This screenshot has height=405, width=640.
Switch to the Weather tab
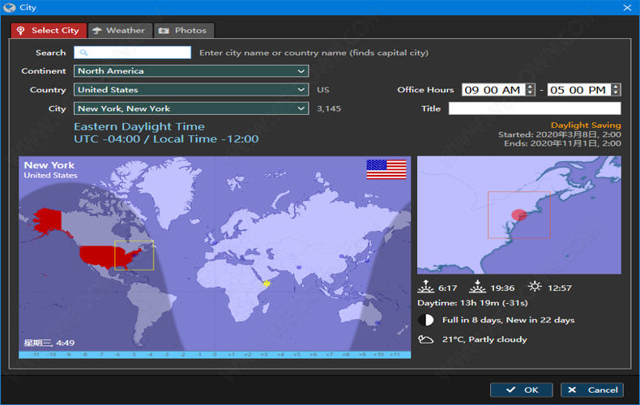pos(118,31)
